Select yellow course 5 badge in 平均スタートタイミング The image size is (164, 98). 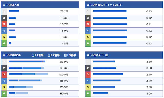(88, 37)
